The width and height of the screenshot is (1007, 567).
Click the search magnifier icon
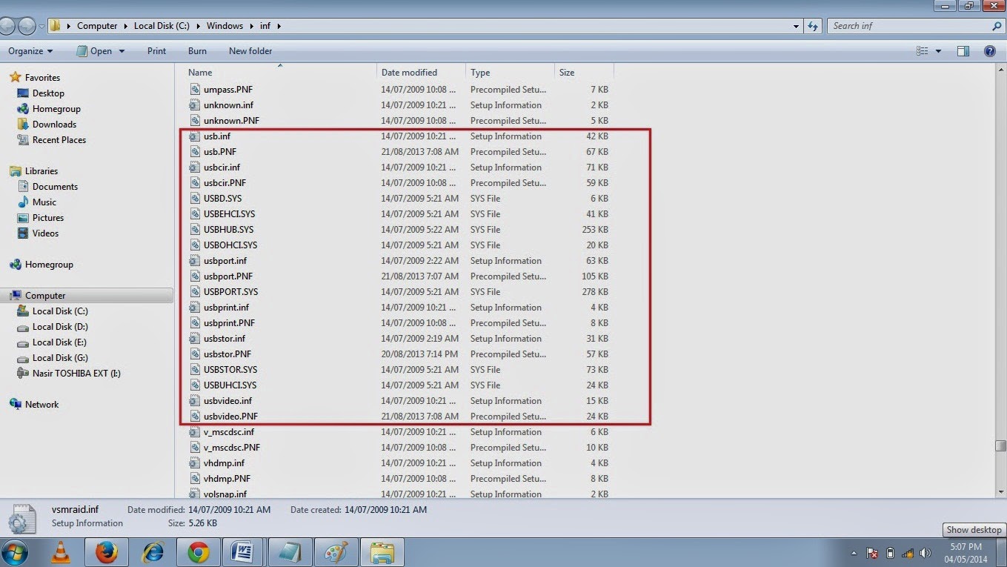tap(997, 26)
